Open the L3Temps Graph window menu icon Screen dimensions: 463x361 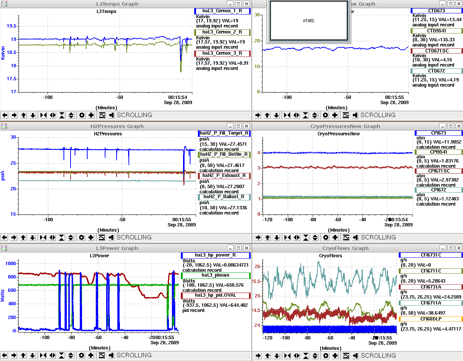pos(4,4)
